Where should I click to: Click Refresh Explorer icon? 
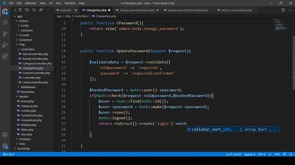coord(34,10)
